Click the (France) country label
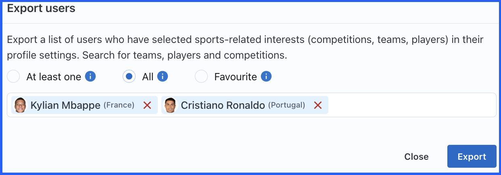Image resolution: width=501 pixels, height=175 pixels. pos(119,105)
